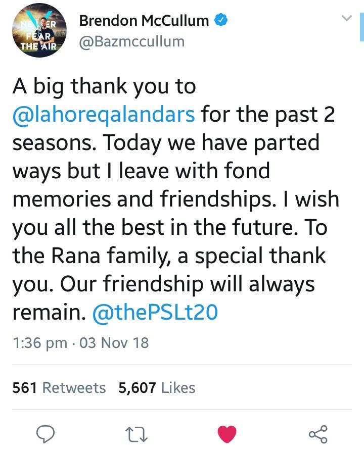The width and height of the screenshot is (364, 457).
Task: View the 5,607 Likes list
Action: [x=157, y=388]
